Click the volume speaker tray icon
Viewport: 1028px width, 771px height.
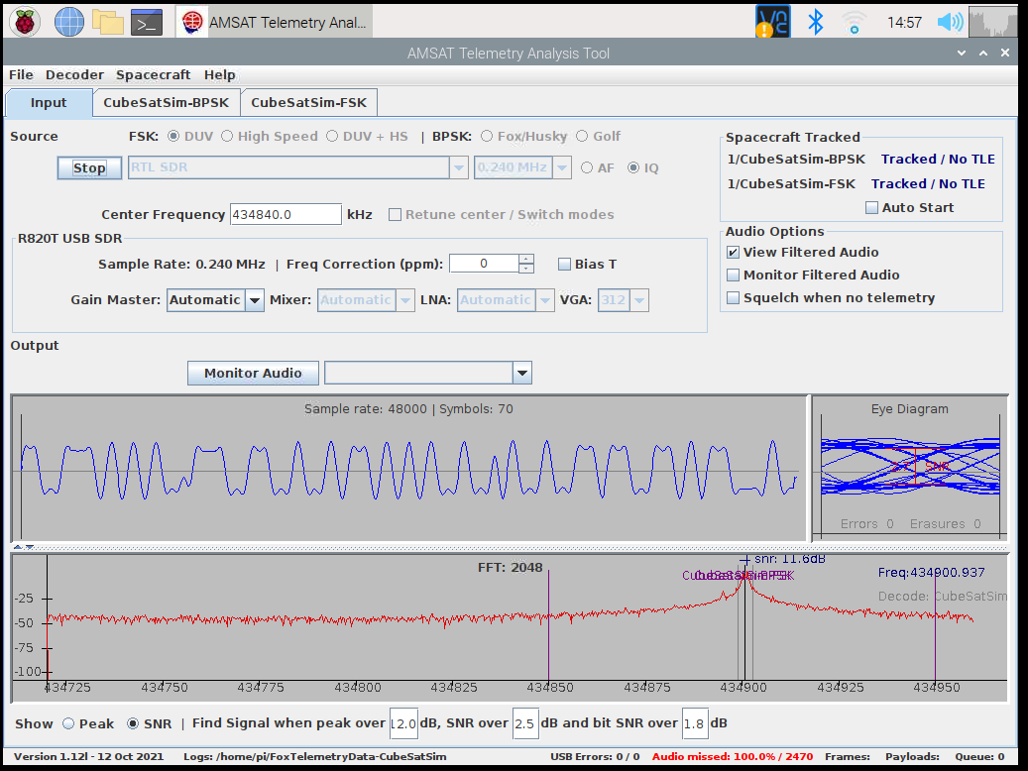(950, 21)
